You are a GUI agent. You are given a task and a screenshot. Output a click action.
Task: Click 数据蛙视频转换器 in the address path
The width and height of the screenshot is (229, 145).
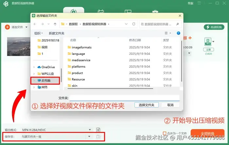[94, 24]
